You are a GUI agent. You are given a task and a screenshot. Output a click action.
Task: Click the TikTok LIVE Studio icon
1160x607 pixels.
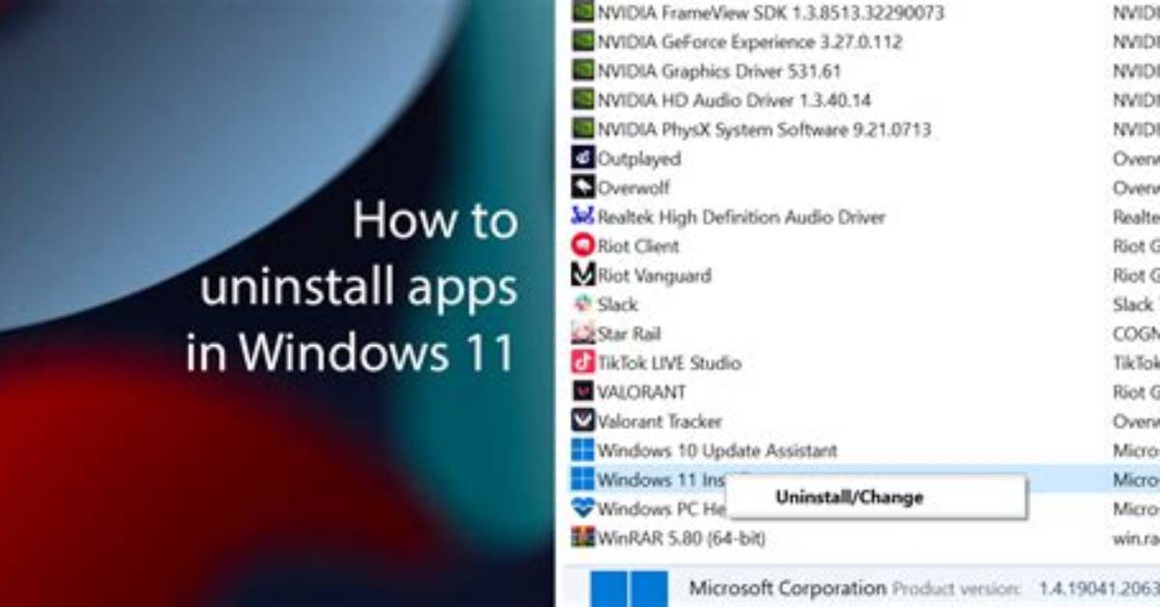(x=583, y=362)
